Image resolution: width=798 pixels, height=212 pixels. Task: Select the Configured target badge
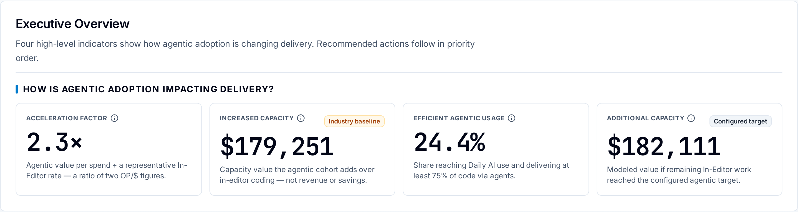(x=740, y=121)
